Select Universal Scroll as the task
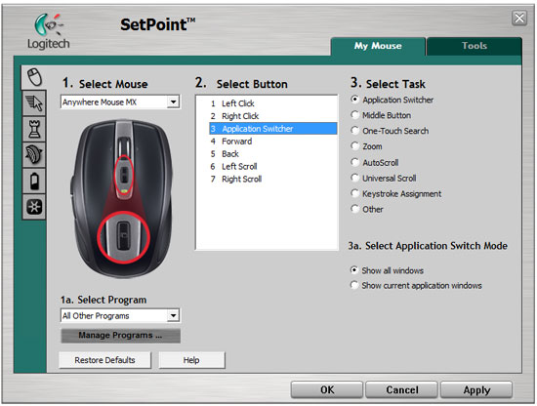537x406 pixels. (x=355, y=178)
